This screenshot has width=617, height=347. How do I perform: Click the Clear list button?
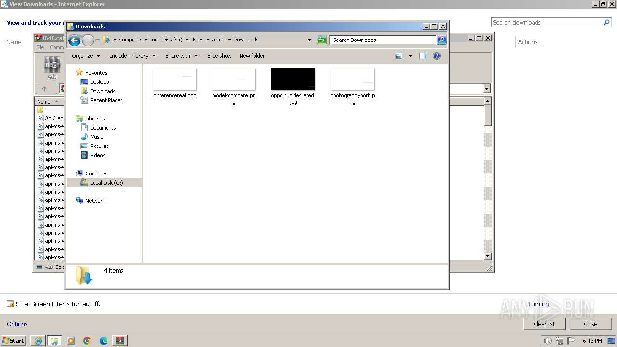click(544, 324)
